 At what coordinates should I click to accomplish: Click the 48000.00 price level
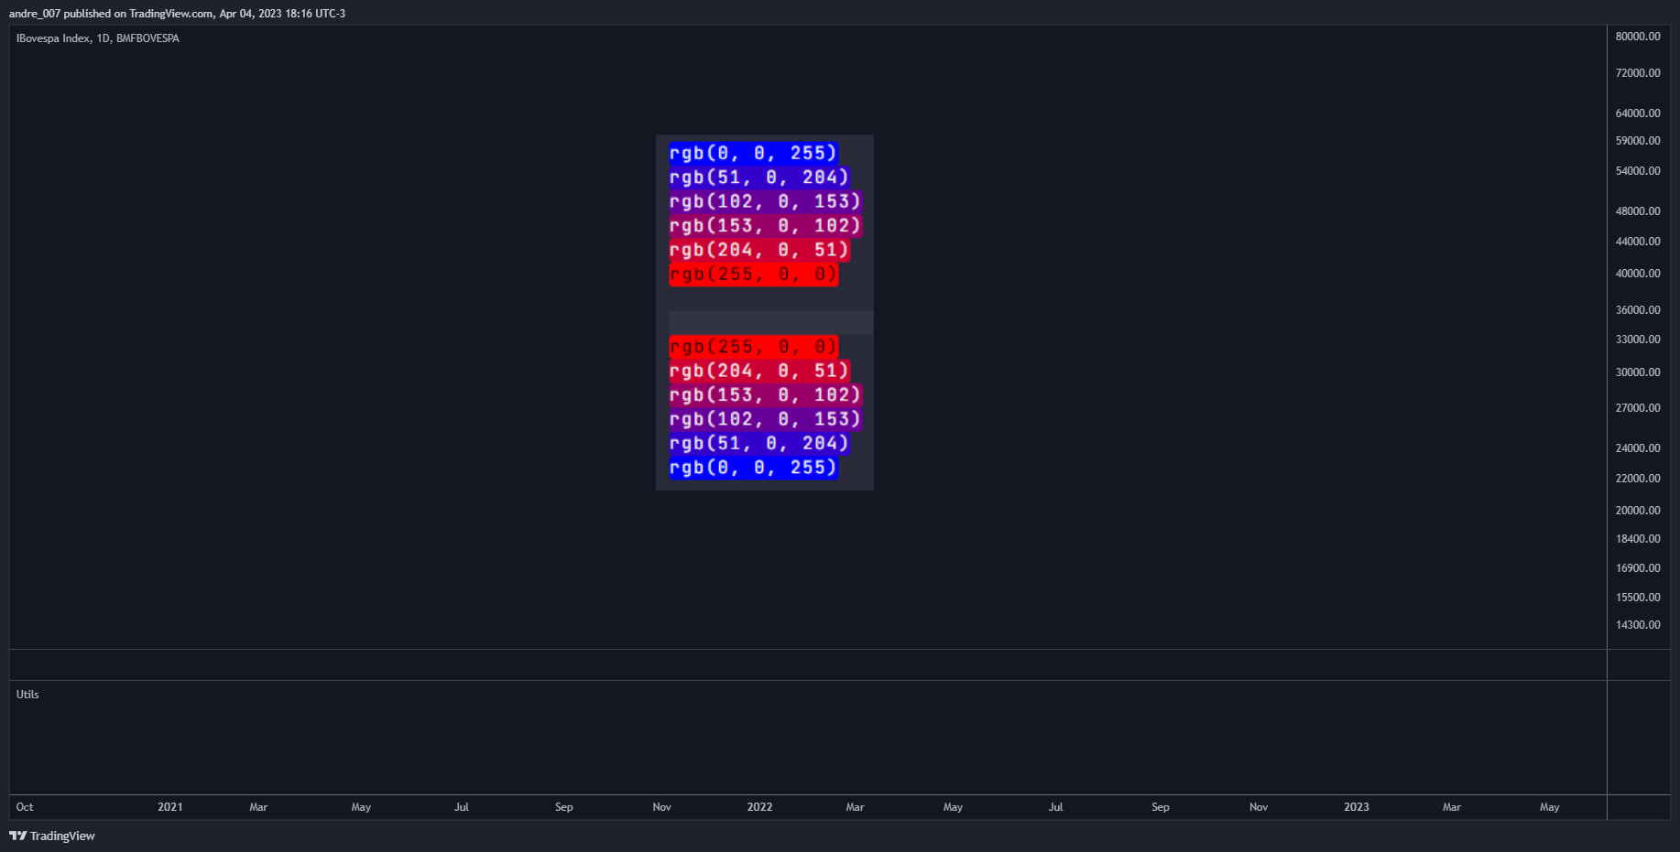(x=1638, y=211)
